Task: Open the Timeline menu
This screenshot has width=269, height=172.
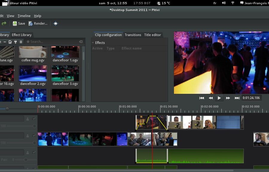Action: click(24, 16)
